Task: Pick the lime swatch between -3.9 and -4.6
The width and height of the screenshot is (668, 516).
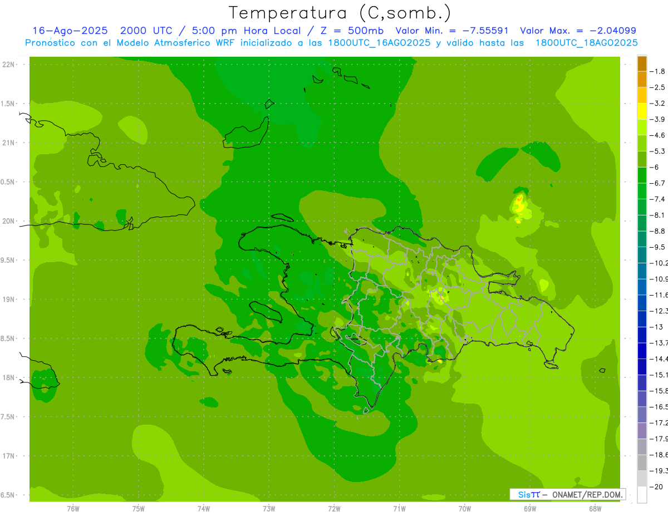Action: tap(642, 127)
